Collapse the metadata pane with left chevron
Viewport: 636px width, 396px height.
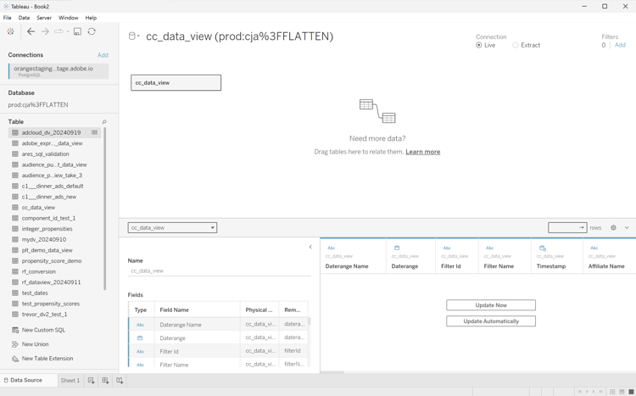coord(310,247)
